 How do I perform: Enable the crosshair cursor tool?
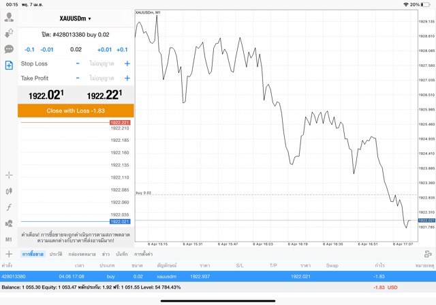(x=9, y=175)
